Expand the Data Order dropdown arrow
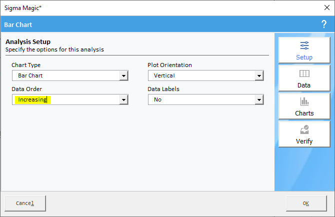This screenshot has height=217, width=335. pos(123,99)
